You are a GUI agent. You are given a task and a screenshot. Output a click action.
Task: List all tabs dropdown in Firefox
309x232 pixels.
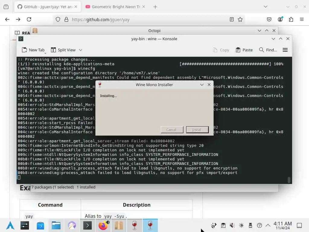click(x=266, y=7)
